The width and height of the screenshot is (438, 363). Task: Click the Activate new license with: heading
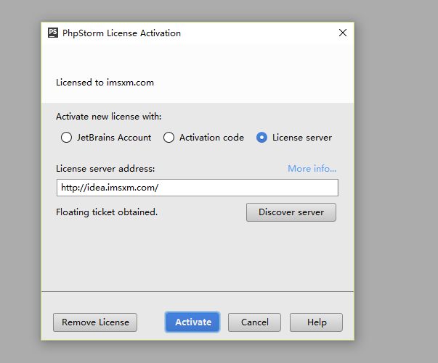tap(108, 117)
